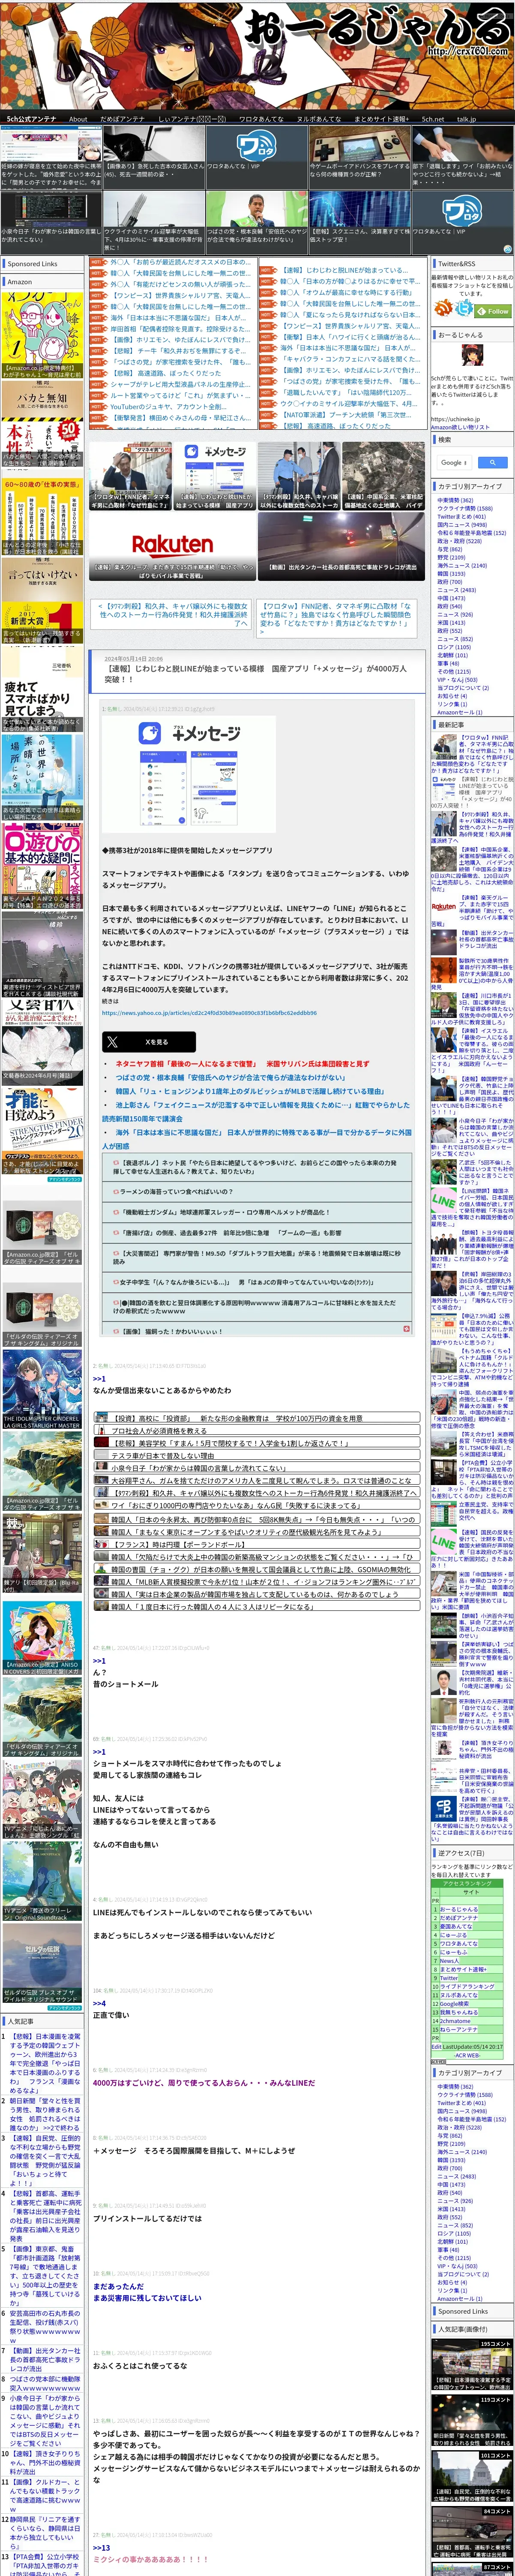The width and height of the screenshot is (515, 2576).
Task: Click first green LINE icon in the new-articles sidebar
Action: tap(444, 1199)
